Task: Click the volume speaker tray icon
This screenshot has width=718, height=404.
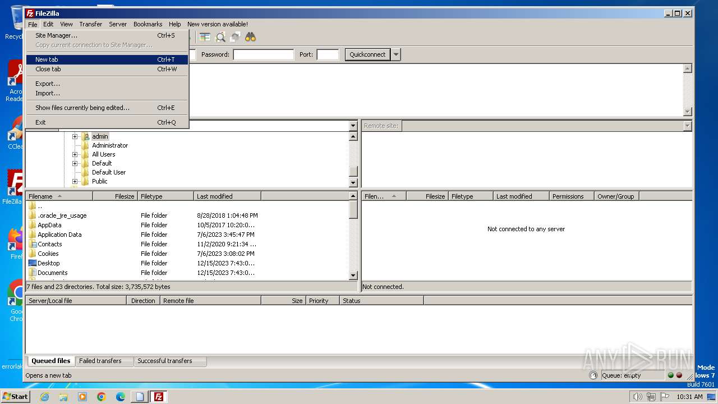Action: 637,397
